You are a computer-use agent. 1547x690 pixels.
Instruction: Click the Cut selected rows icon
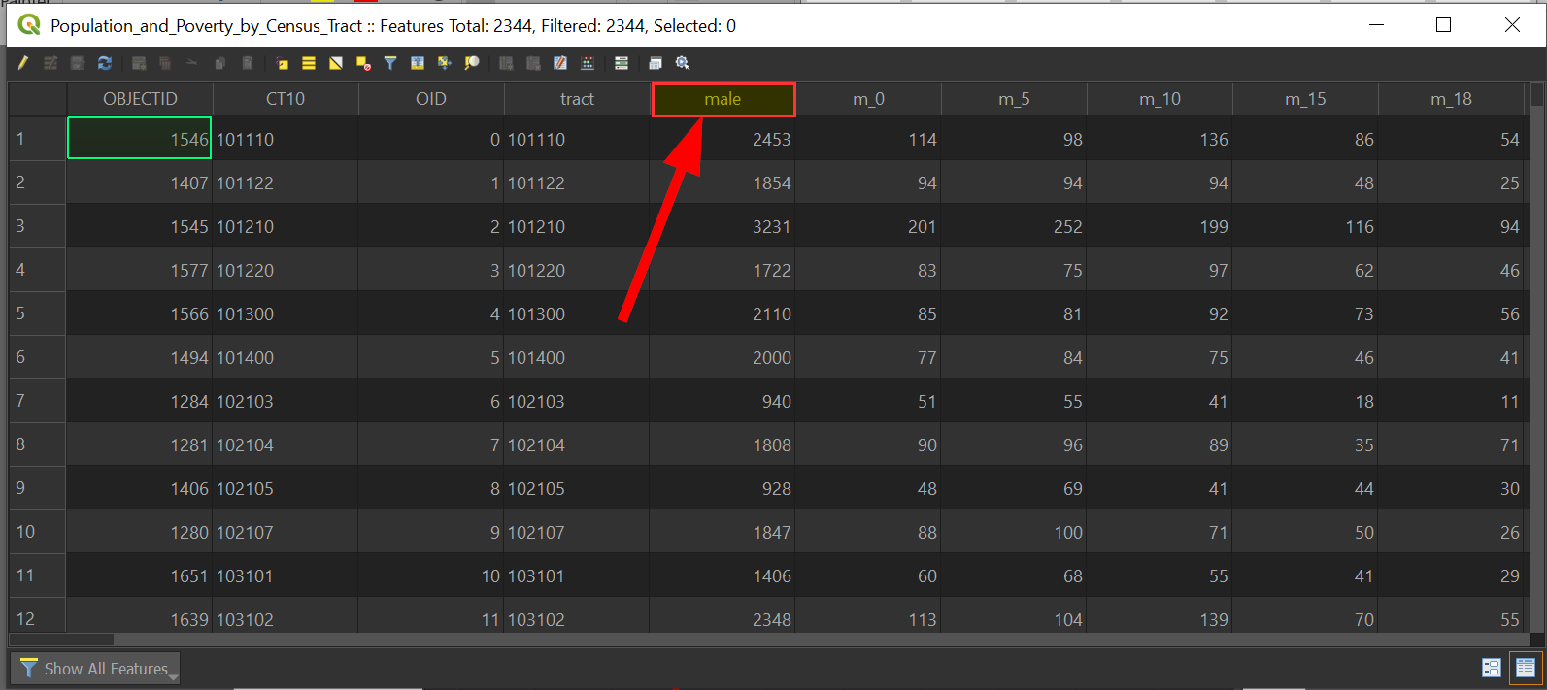[x=192, y=63]
